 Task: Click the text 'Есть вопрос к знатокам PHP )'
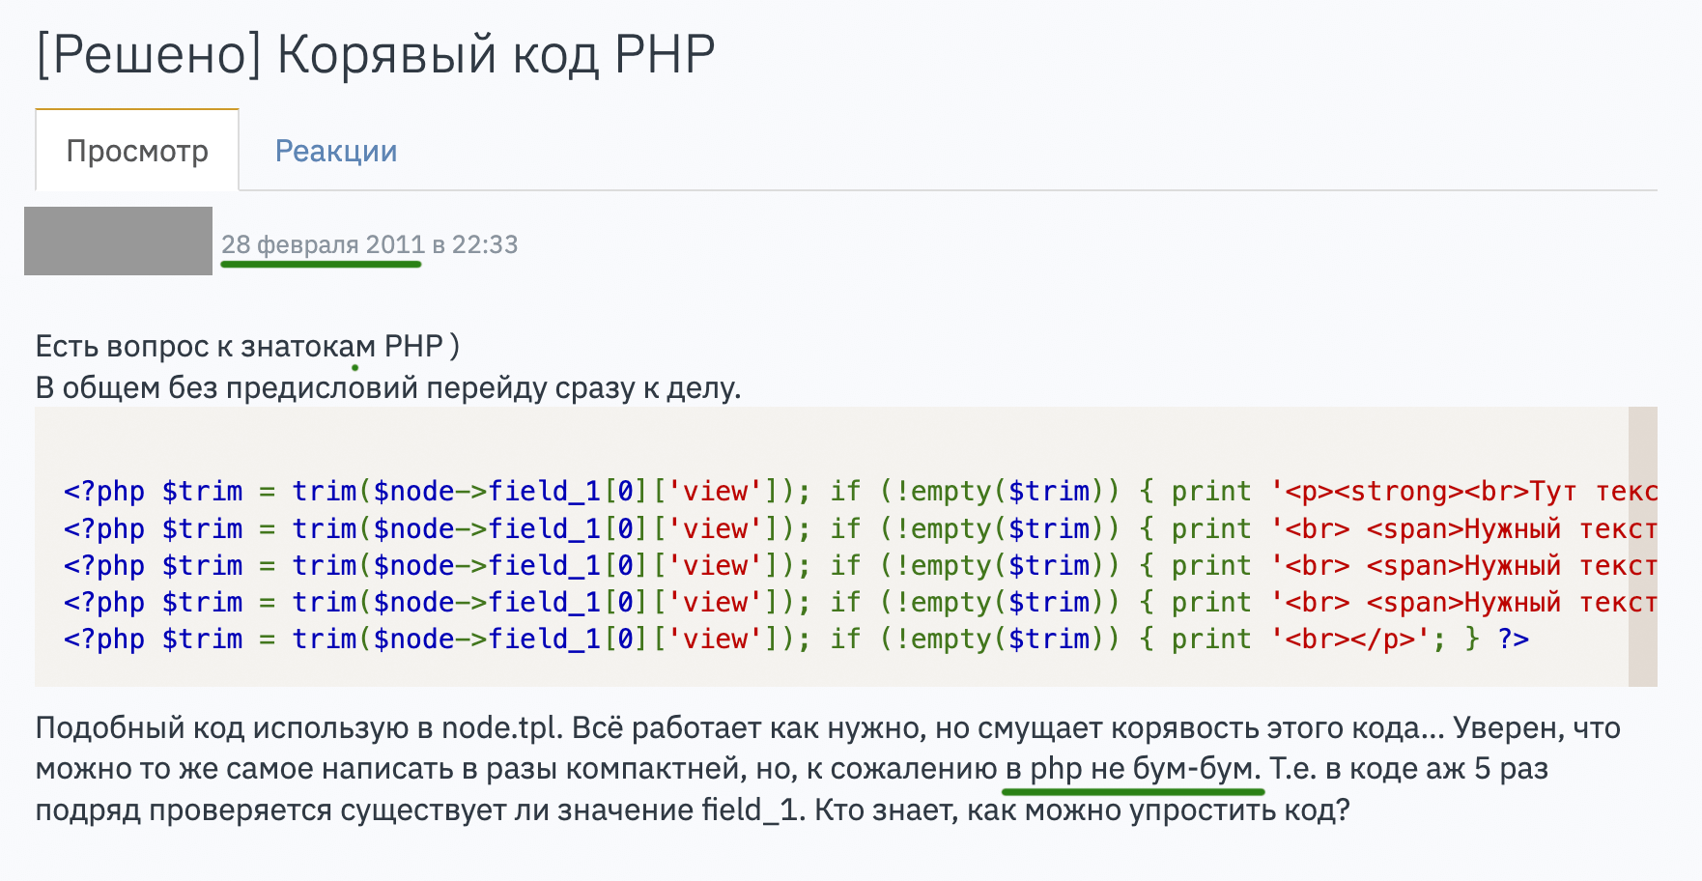pyautogui.click(x=247, y=346)
